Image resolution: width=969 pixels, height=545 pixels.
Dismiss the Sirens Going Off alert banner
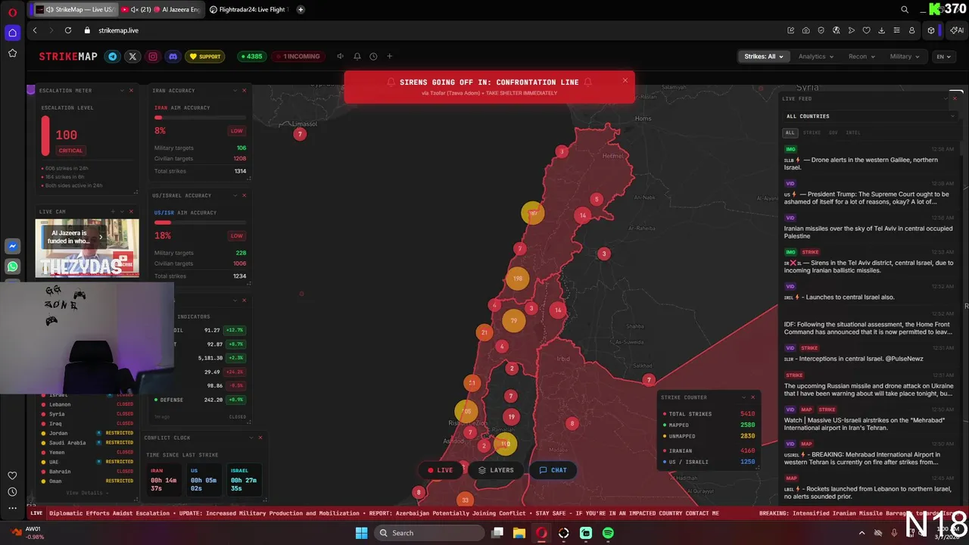(625, 79)
